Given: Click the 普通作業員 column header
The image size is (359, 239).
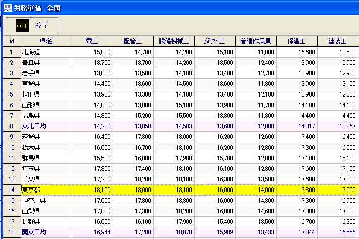Looking at the screenshot, I should (255, 41).
